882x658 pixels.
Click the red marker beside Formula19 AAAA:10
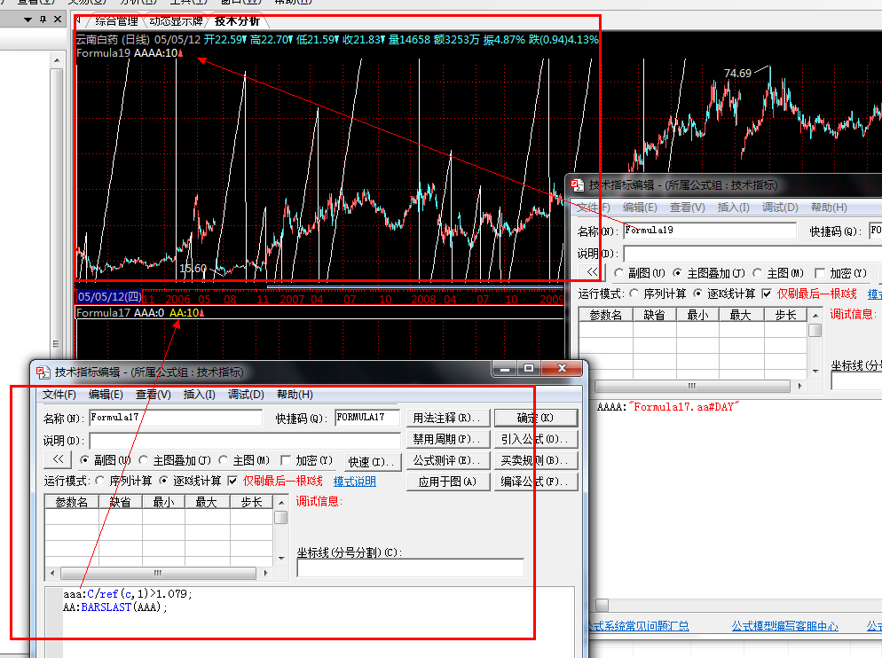[181, 53]
